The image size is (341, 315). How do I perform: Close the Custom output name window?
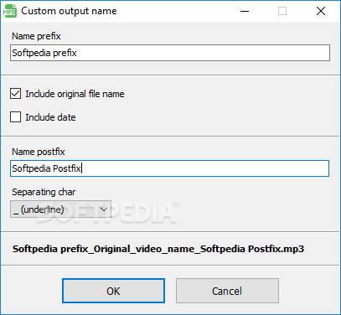tap(321, 11)
